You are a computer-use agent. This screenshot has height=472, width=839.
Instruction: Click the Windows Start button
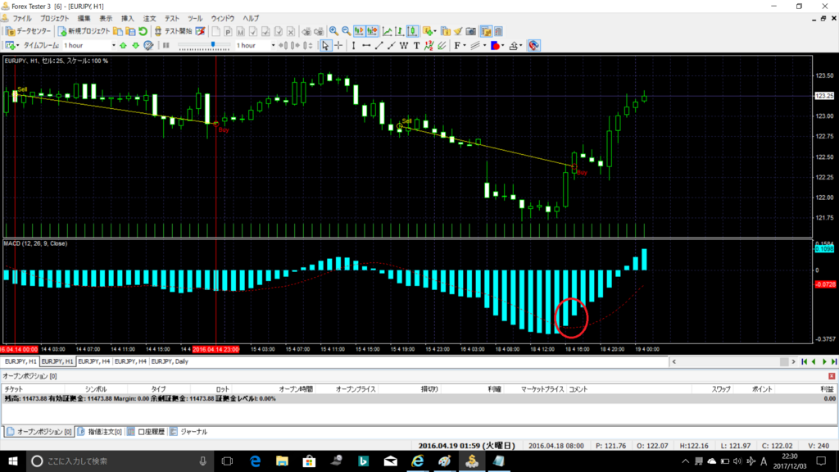(13, 461)
